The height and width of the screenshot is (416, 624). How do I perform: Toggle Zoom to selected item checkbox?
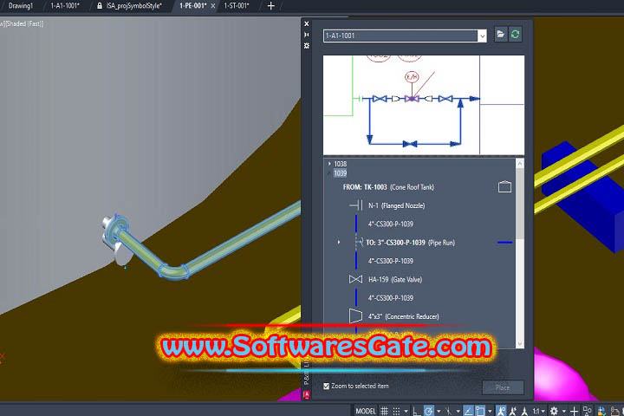tap(327, 387)
